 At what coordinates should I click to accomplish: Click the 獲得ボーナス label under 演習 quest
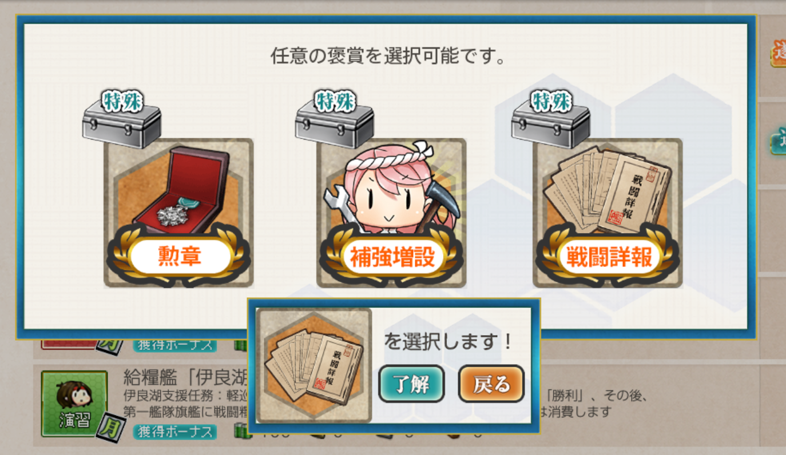tap(175, 432)
